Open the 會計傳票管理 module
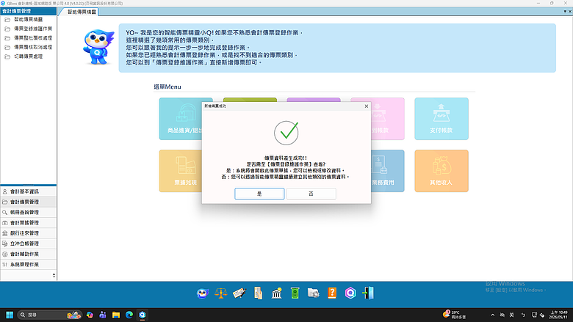The image size is (573, 322). coord(29,202)
